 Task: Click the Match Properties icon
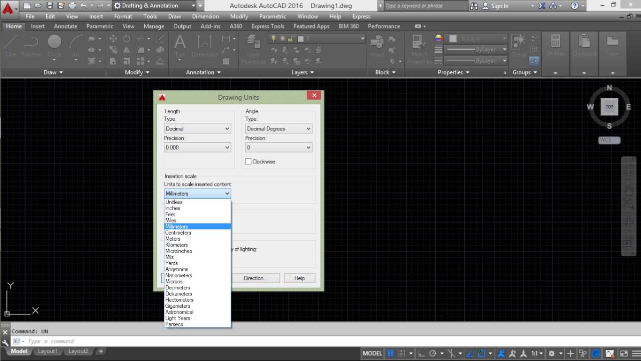pyautogui.click(x=420, y=49)
